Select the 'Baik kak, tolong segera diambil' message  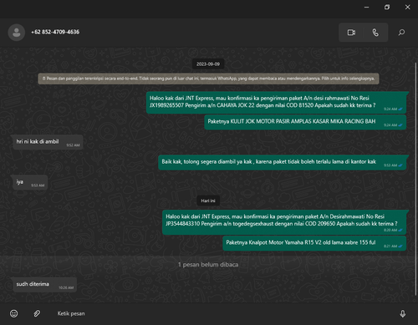[x=283, y=162]
